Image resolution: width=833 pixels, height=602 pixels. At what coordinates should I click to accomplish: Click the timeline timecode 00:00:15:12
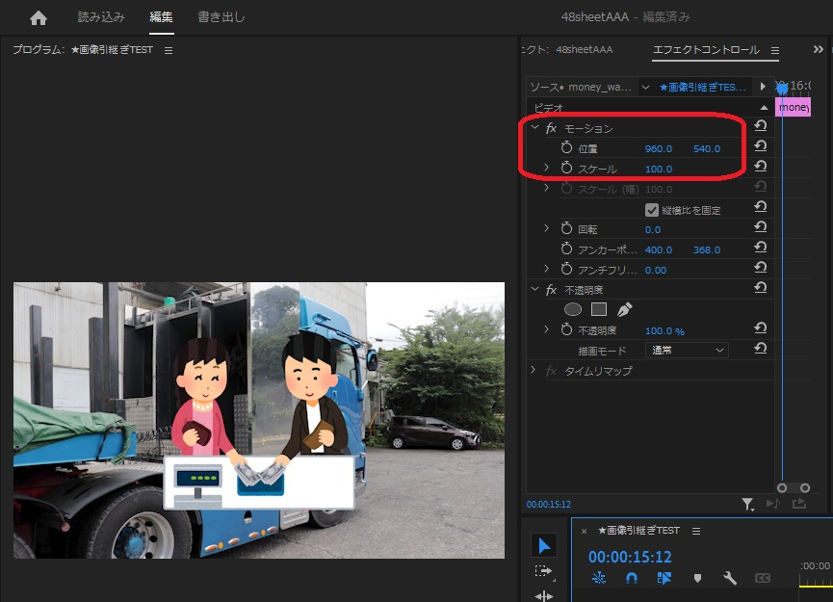click(630, 557)
